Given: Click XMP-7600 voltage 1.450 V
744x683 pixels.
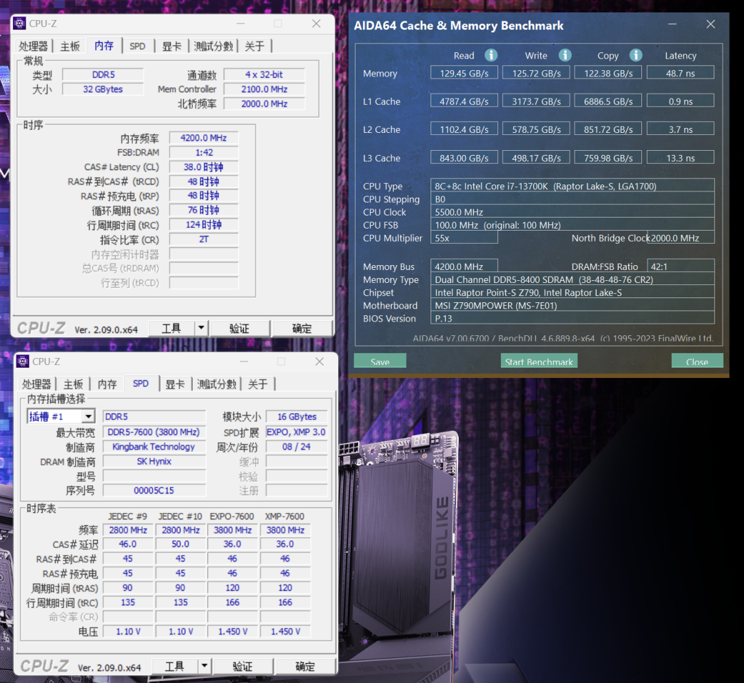Looking at the screenshot, I should tap(285, 631).
